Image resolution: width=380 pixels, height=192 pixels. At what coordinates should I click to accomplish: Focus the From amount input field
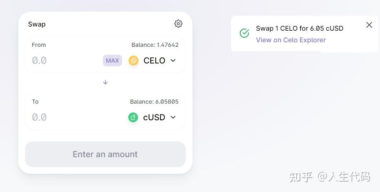coord(66,61)
